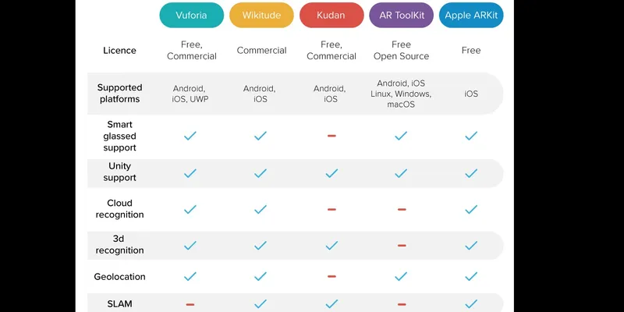The image size is (624, 312).
Task: Select the Kudan red header pill
Action: pos(331,15)
